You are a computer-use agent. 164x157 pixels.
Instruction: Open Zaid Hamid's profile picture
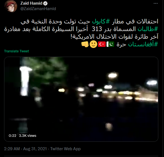[x=11, y=6]
